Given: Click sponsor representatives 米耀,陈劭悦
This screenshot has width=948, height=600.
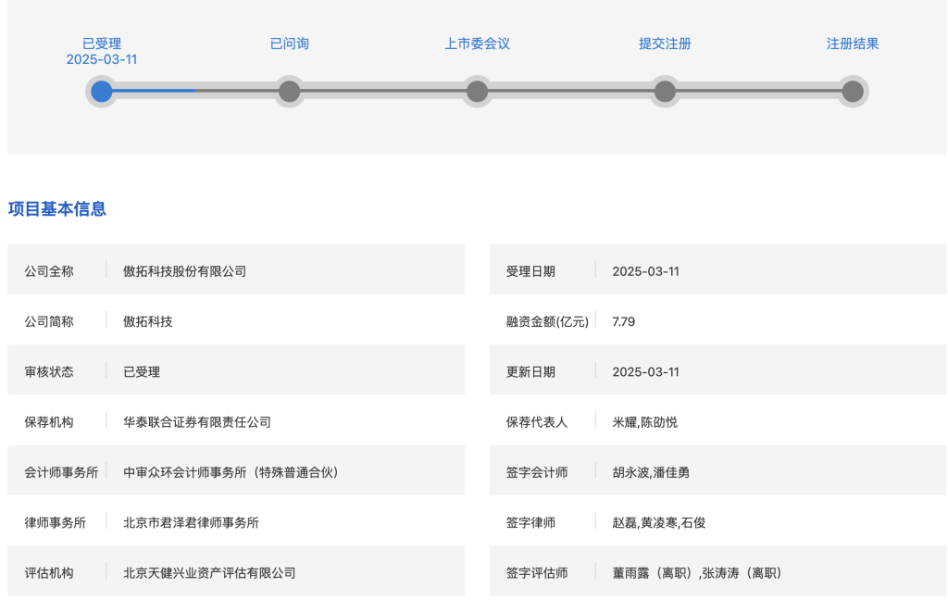Looking at the screenshot, I should click(x=645, y=422).
